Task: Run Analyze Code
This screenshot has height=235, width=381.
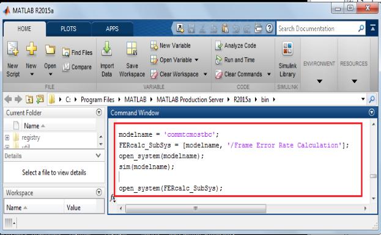Action: coord(235,45)
